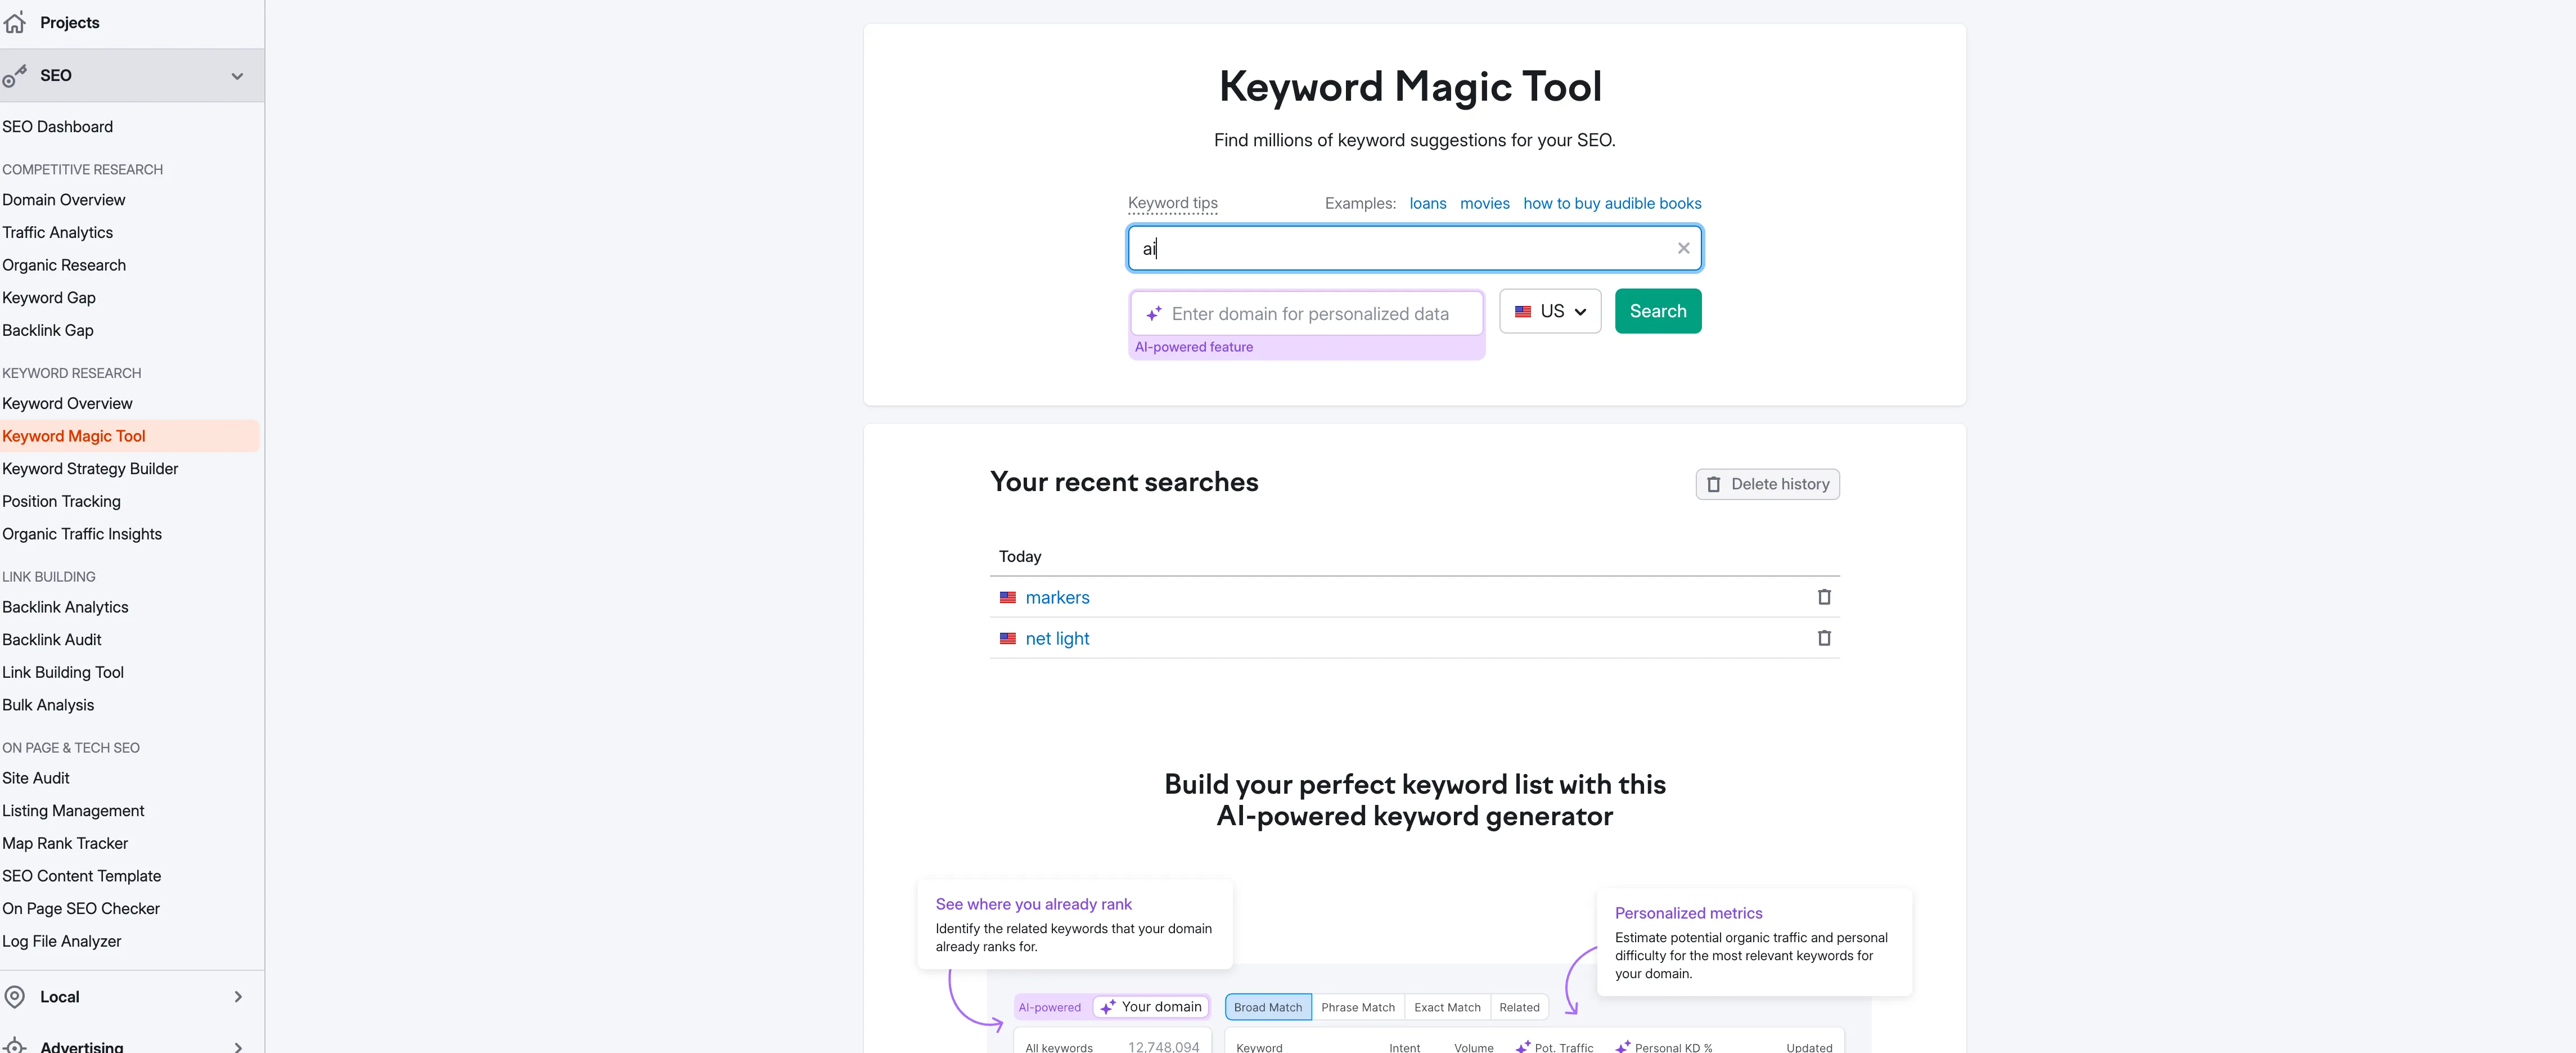
Task: Open Backlink Audit
Action: pyautogui.click(x=52, y=640)
